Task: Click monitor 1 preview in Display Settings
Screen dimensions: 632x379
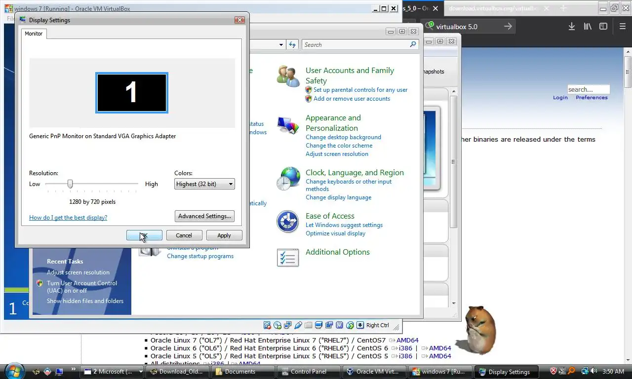Action: (132, 93)
